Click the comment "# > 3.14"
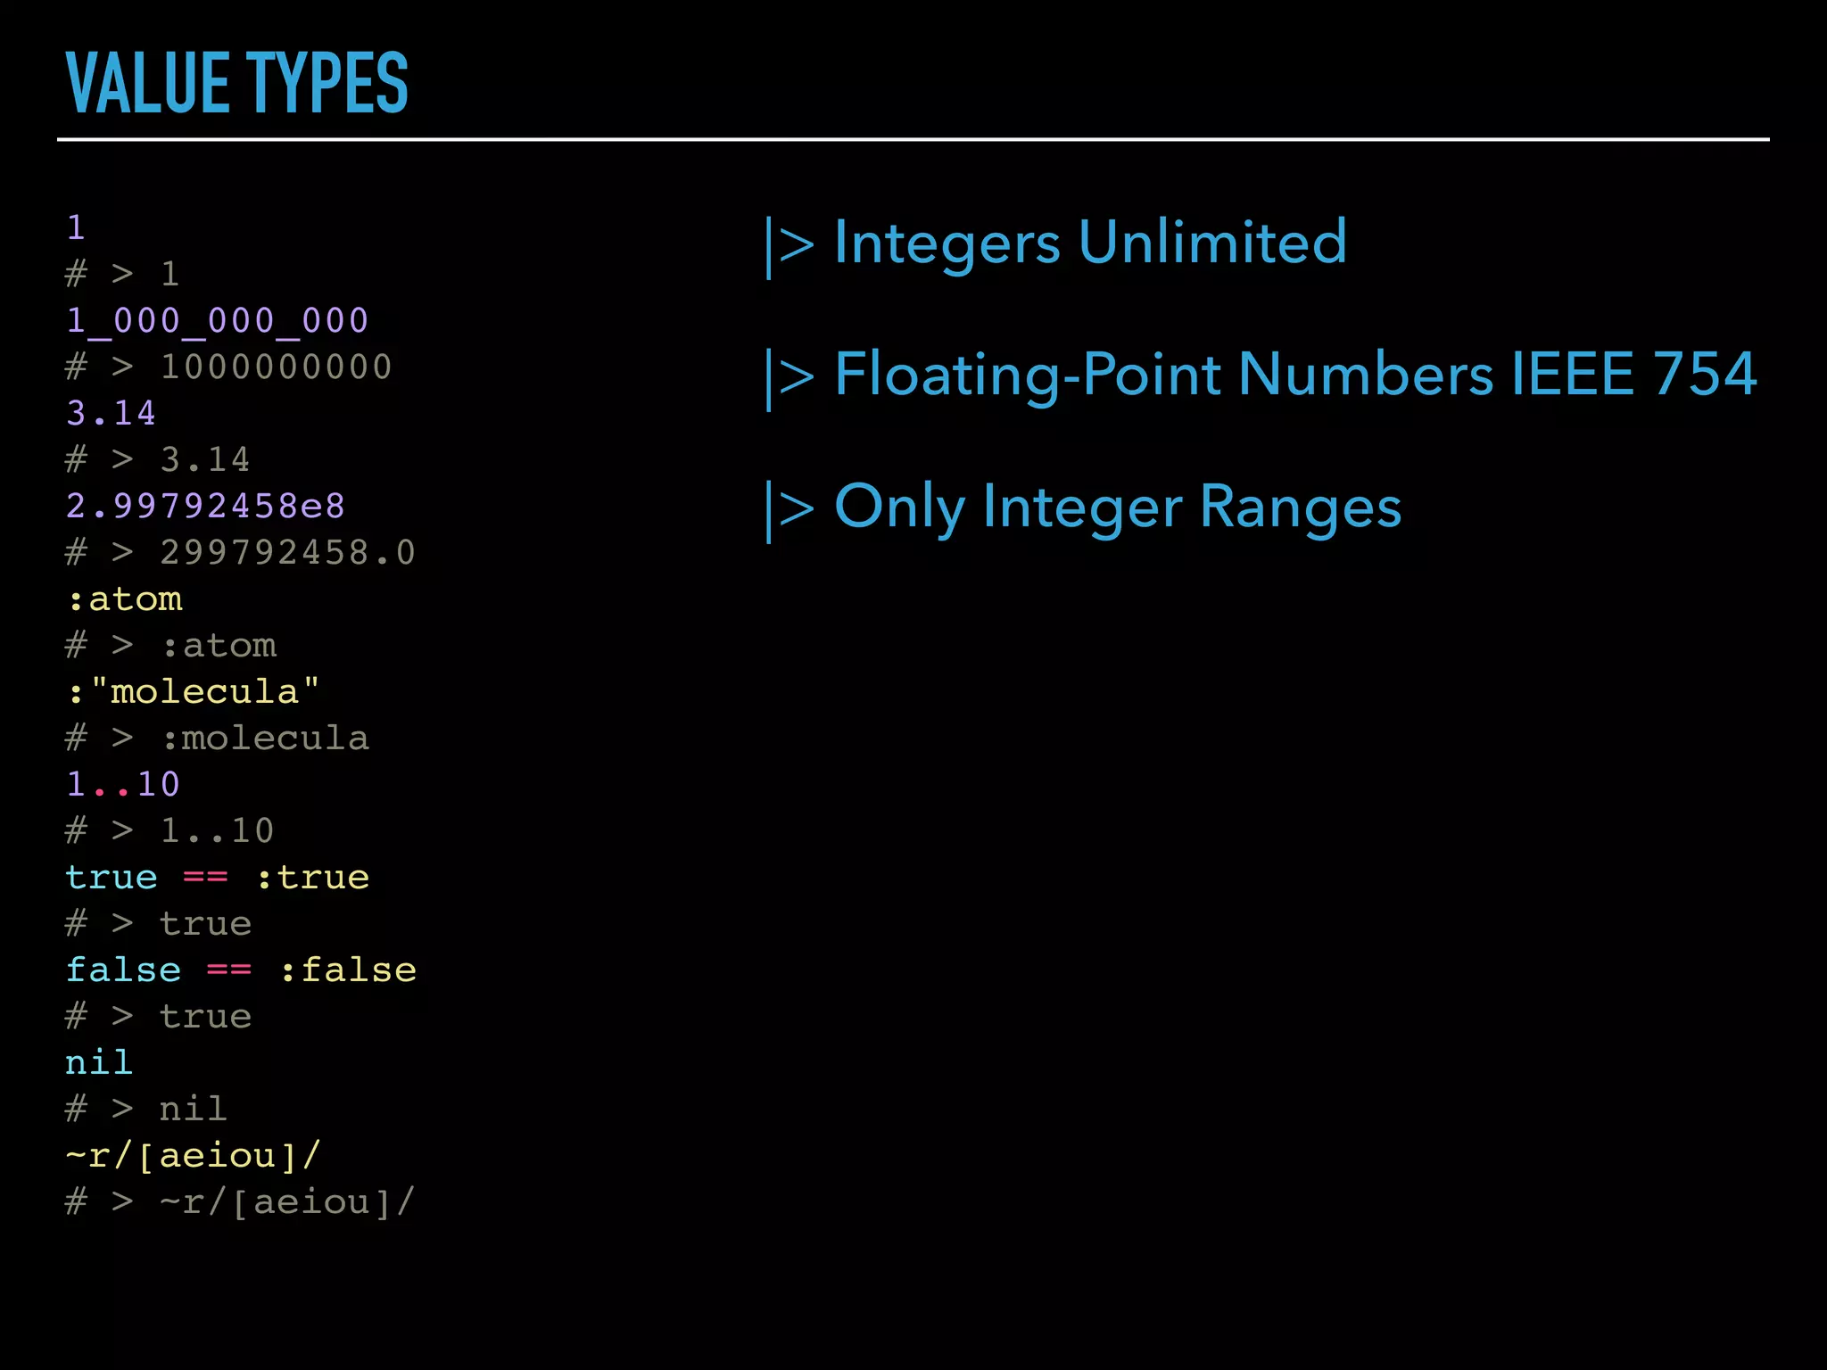This screenshot has height=1370, width=1827. coord(159,459)
